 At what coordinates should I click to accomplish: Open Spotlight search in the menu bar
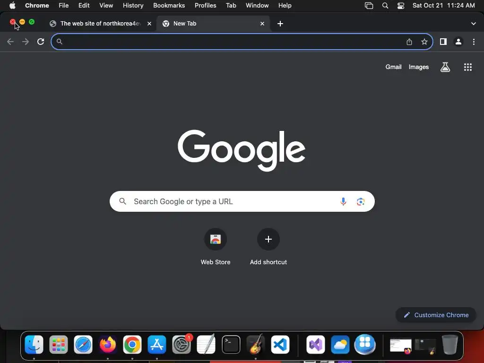385,6
